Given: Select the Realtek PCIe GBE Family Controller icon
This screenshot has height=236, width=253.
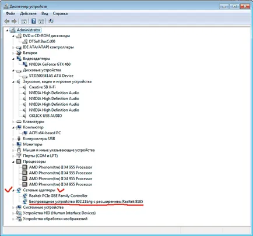Looking at the screenshot, I should click(25, 196).
